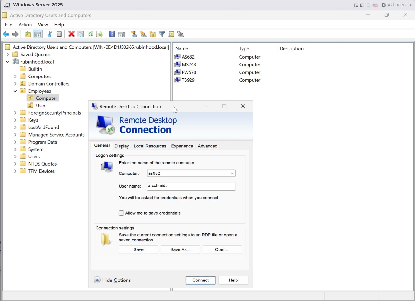The height and width of the screenshot is (301, 415).
Task: Click the Help button in Remote Desktop dialog
Action: (233, 280)
